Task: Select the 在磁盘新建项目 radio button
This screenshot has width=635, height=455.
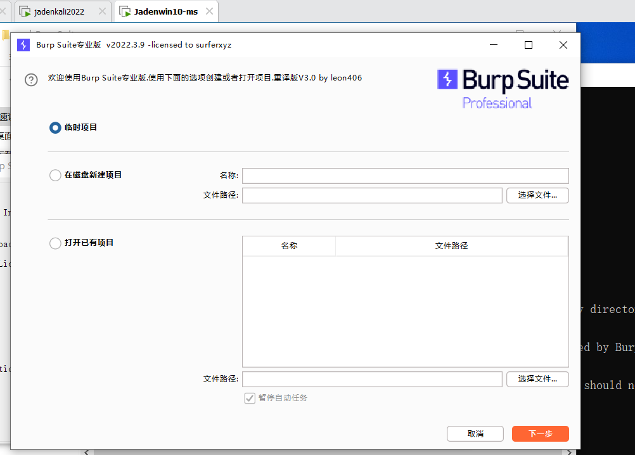Action: click(x=55, y=176)
